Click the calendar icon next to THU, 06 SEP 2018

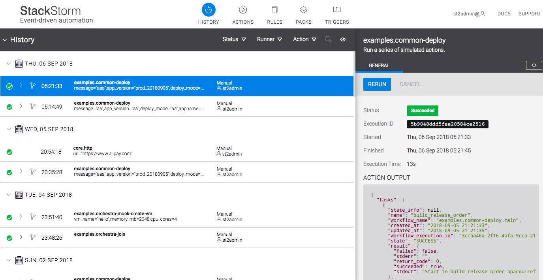pyautogui.click(x=19, y=63)
